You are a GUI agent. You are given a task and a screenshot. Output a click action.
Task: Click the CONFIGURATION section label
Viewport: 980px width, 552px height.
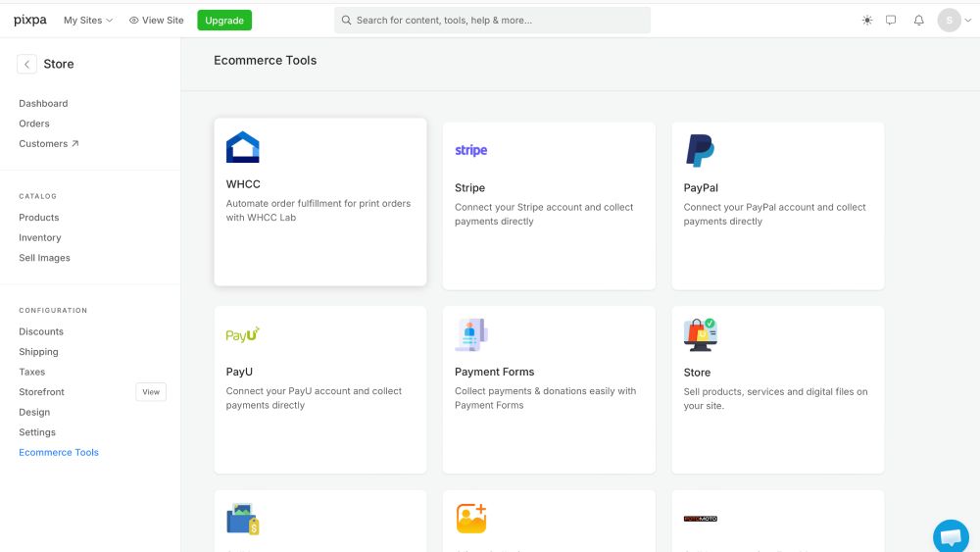53,310
